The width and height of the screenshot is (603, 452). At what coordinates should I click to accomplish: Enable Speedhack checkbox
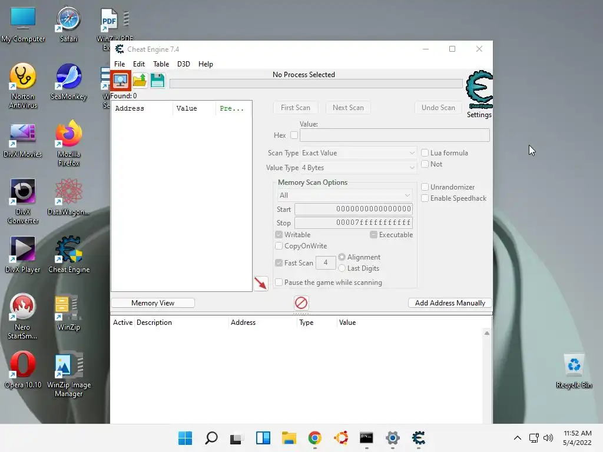click(425, 198)
